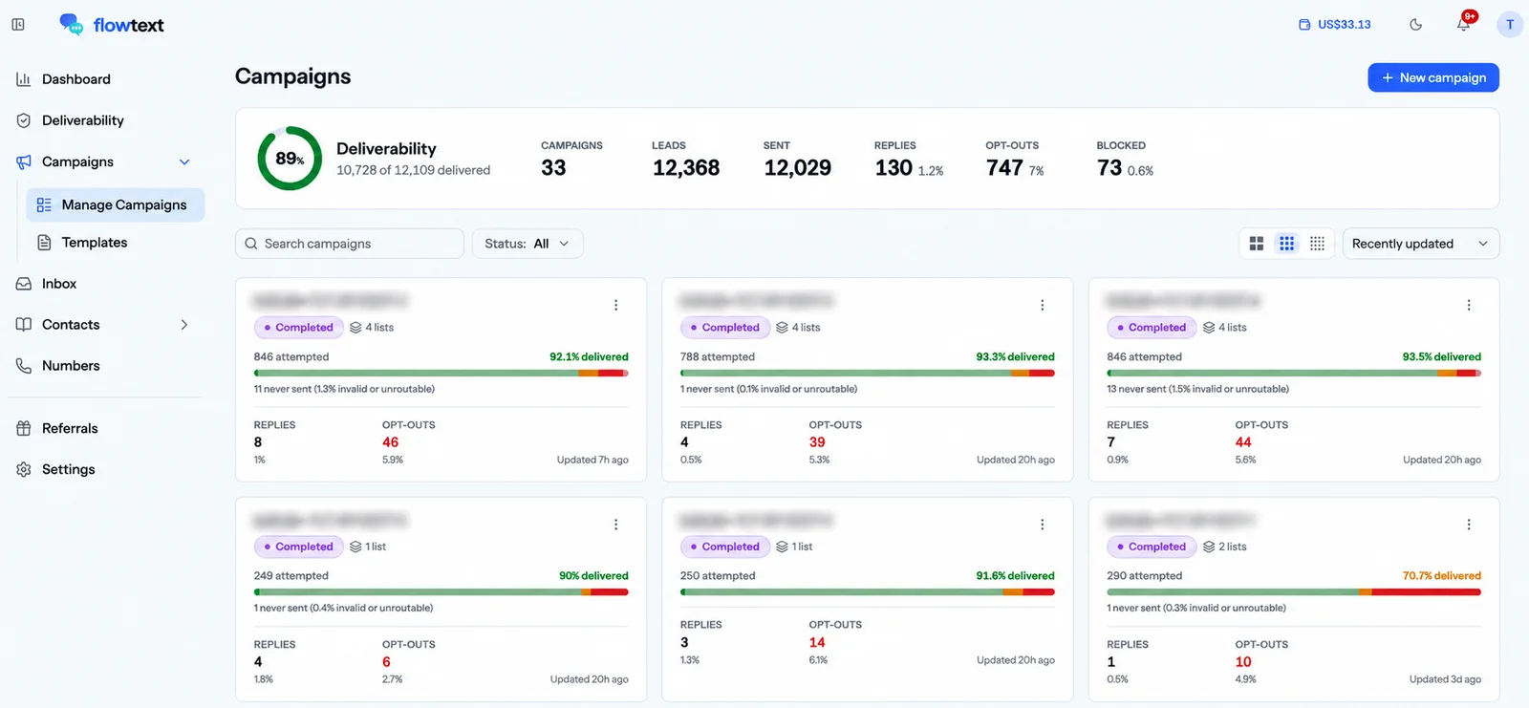Click the "10,728 of 12,109 delivered" text
1529x708 pixels.
(x=413, y=170)
